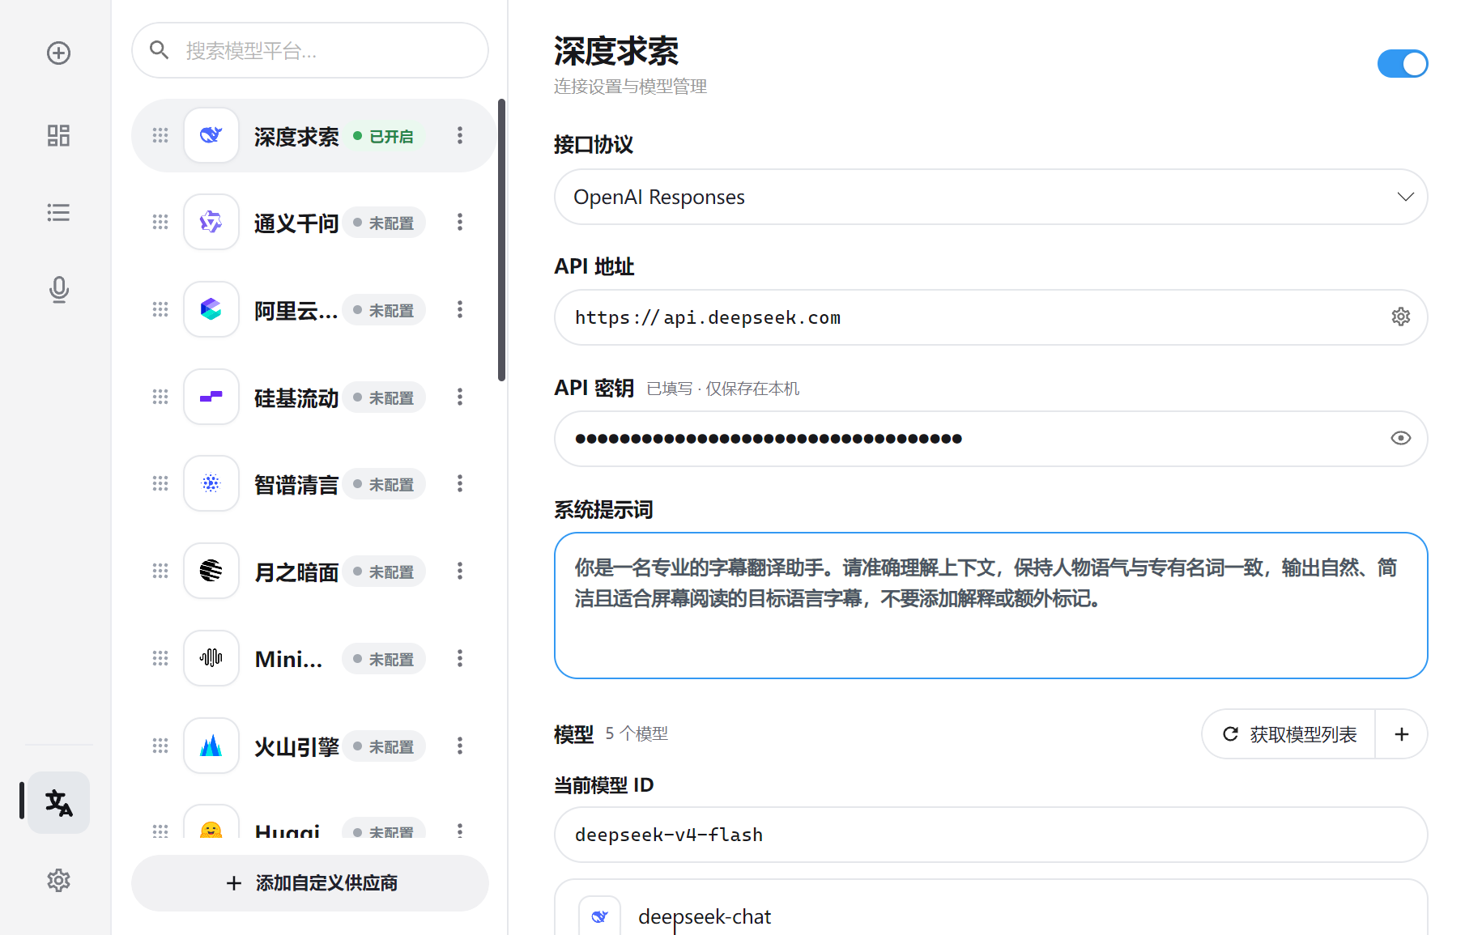
Task: Open more options for 硅基流动
Action: click(x=460, y=397)
